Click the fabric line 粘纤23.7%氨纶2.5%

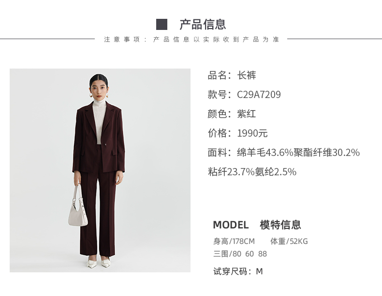(x=252, y=172)
